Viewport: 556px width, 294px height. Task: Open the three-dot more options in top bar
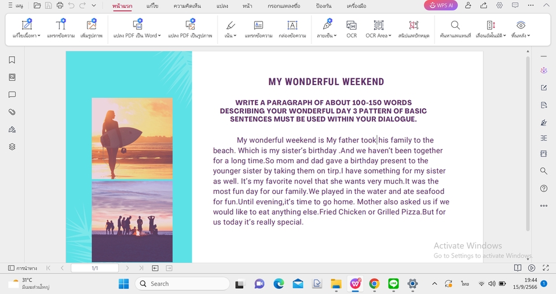[531, 5]
